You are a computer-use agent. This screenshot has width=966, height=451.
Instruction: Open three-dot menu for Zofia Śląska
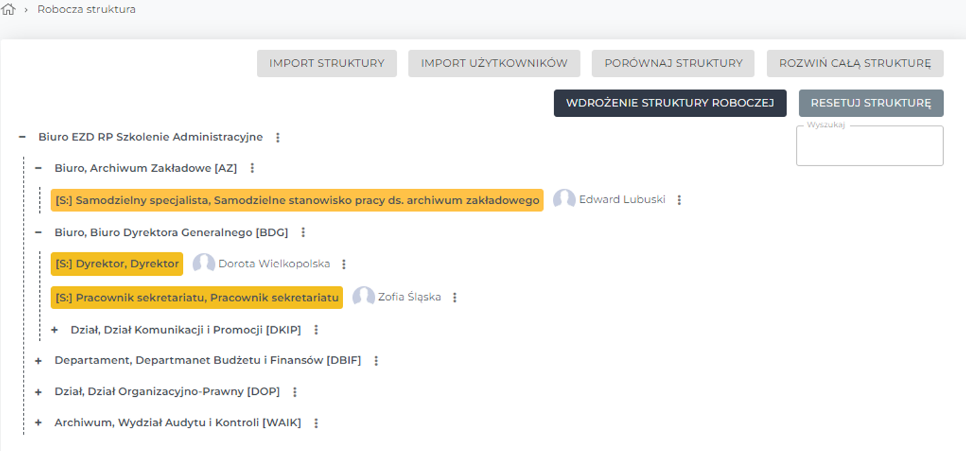[x=455, y=297]
